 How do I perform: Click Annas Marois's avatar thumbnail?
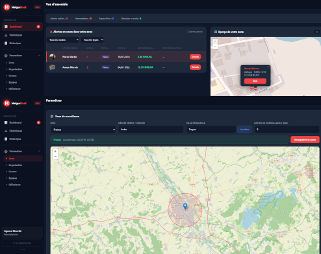coord(53,67)
